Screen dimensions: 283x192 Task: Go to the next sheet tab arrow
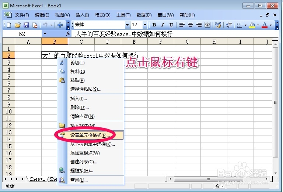17,179
